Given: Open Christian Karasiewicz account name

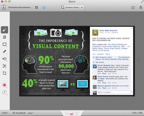Looking at the screenshot, I should pyautogui.click(x=19, y=7).
